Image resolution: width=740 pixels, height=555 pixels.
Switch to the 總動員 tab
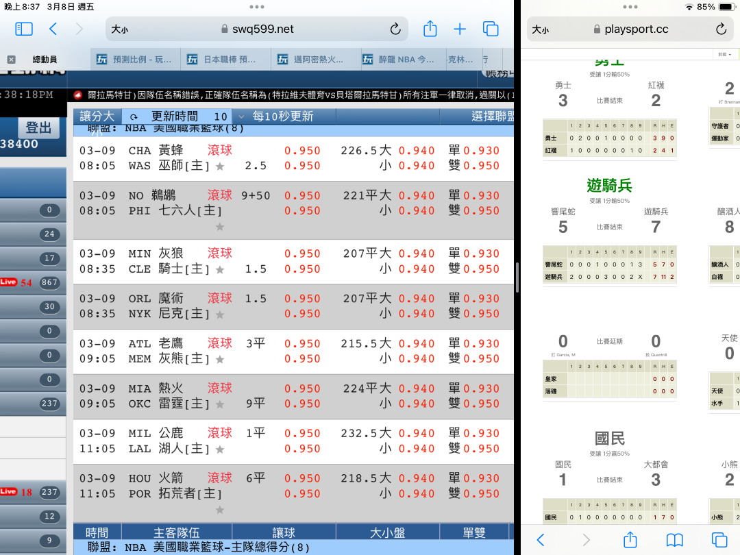(x=45, y=60)
